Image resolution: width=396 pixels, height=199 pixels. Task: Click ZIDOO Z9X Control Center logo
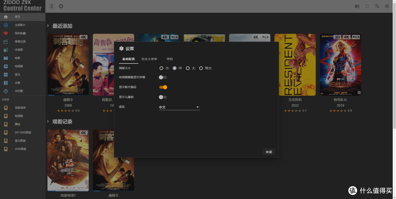point(22,6)
